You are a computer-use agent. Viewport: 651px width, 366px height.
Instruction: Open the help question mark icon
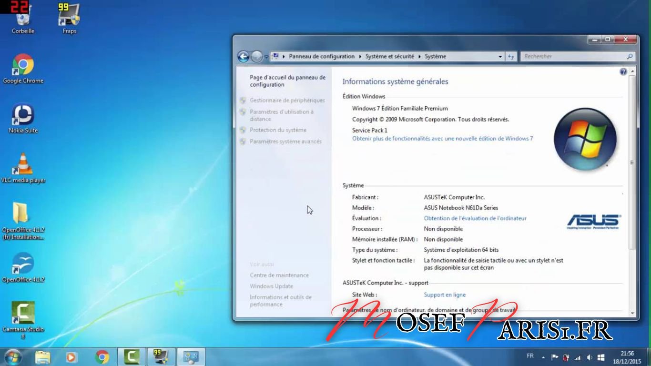point(623,71)
